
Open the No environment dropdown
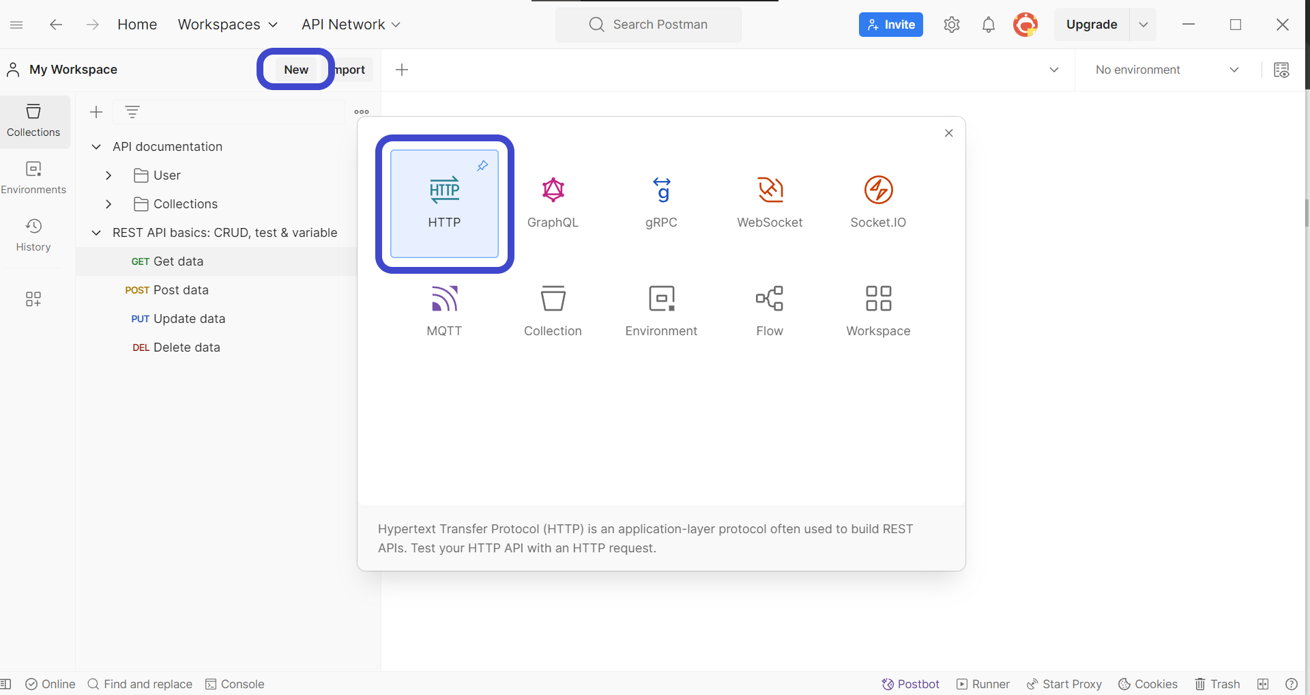[1167, 70]
